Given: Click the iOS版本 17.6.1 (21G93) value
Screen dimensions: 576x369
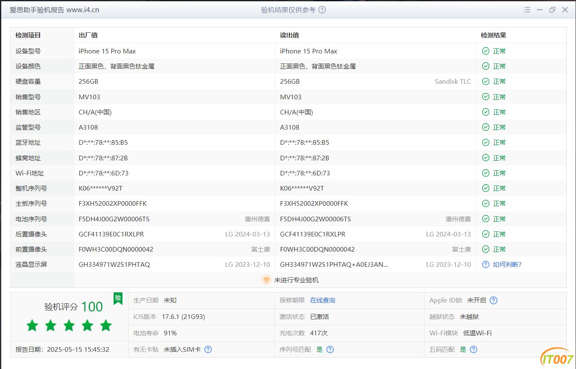Looking at the screenshot, I should (183, 317).
